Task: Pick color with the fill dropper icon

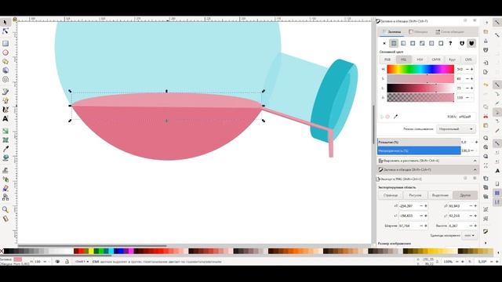Action: click(395, 117)
